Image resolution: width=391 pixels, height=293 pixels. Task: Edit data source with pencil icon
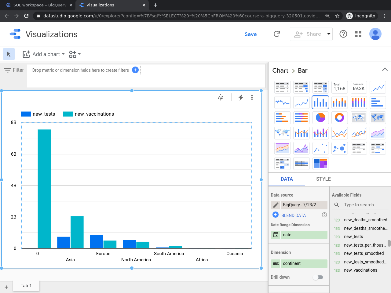(276, 205)
